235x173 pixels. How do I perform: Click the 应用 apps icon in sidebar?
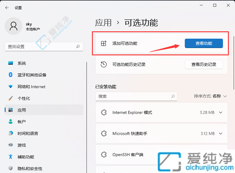[11, 110]
